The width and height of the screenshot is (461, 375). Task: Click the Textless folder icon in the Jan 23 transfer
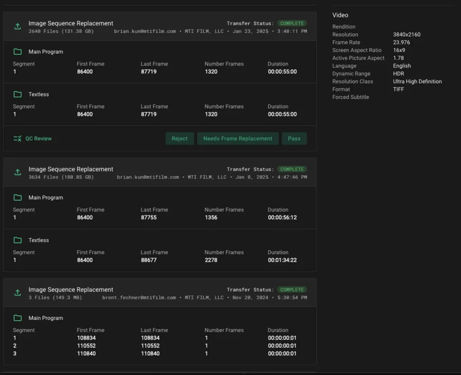point(18,94)
